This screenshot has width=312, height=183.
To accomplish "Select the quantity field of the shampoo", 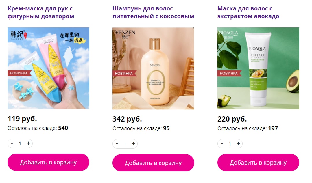I will coord(125,144).
